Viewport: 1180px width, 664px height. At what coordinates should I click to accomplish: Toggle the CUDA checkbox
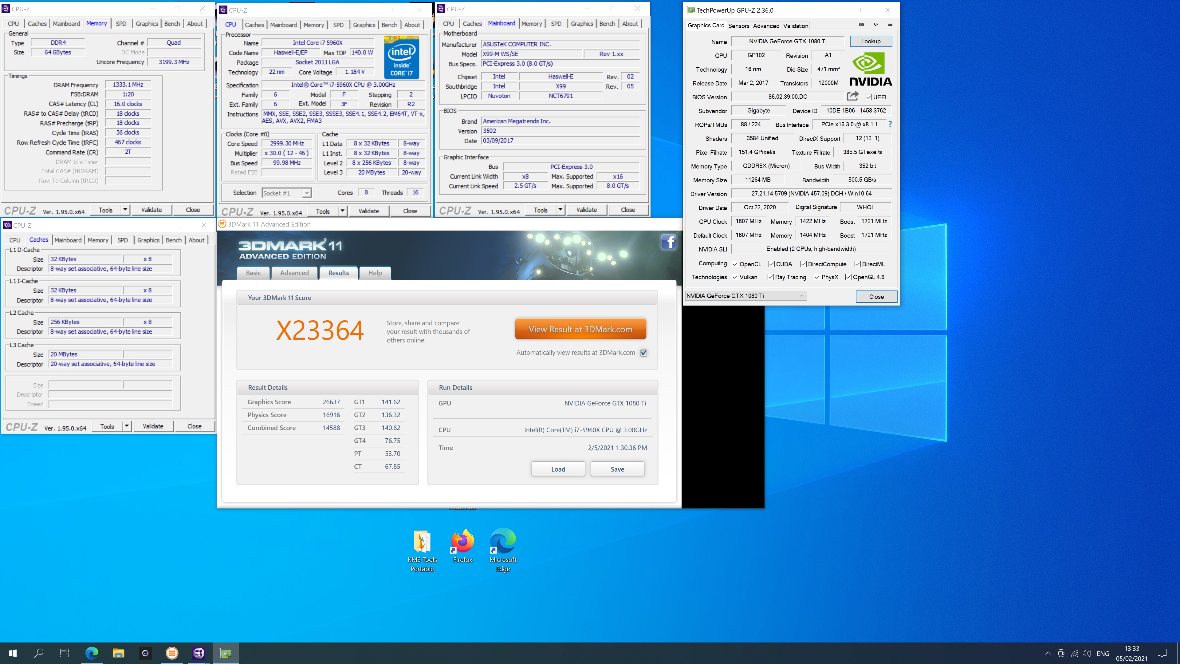771,264
